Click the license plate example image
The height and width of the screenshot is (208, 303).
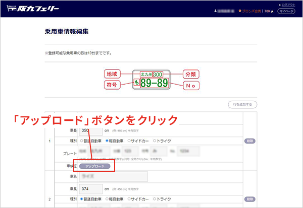[x=151, y=80]
